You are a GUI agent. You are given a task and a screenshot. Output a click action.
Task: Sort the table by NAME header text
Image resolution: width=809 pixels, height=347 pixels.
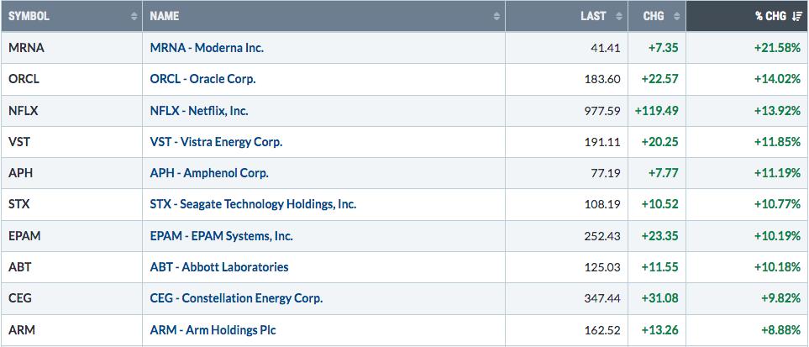164,17
